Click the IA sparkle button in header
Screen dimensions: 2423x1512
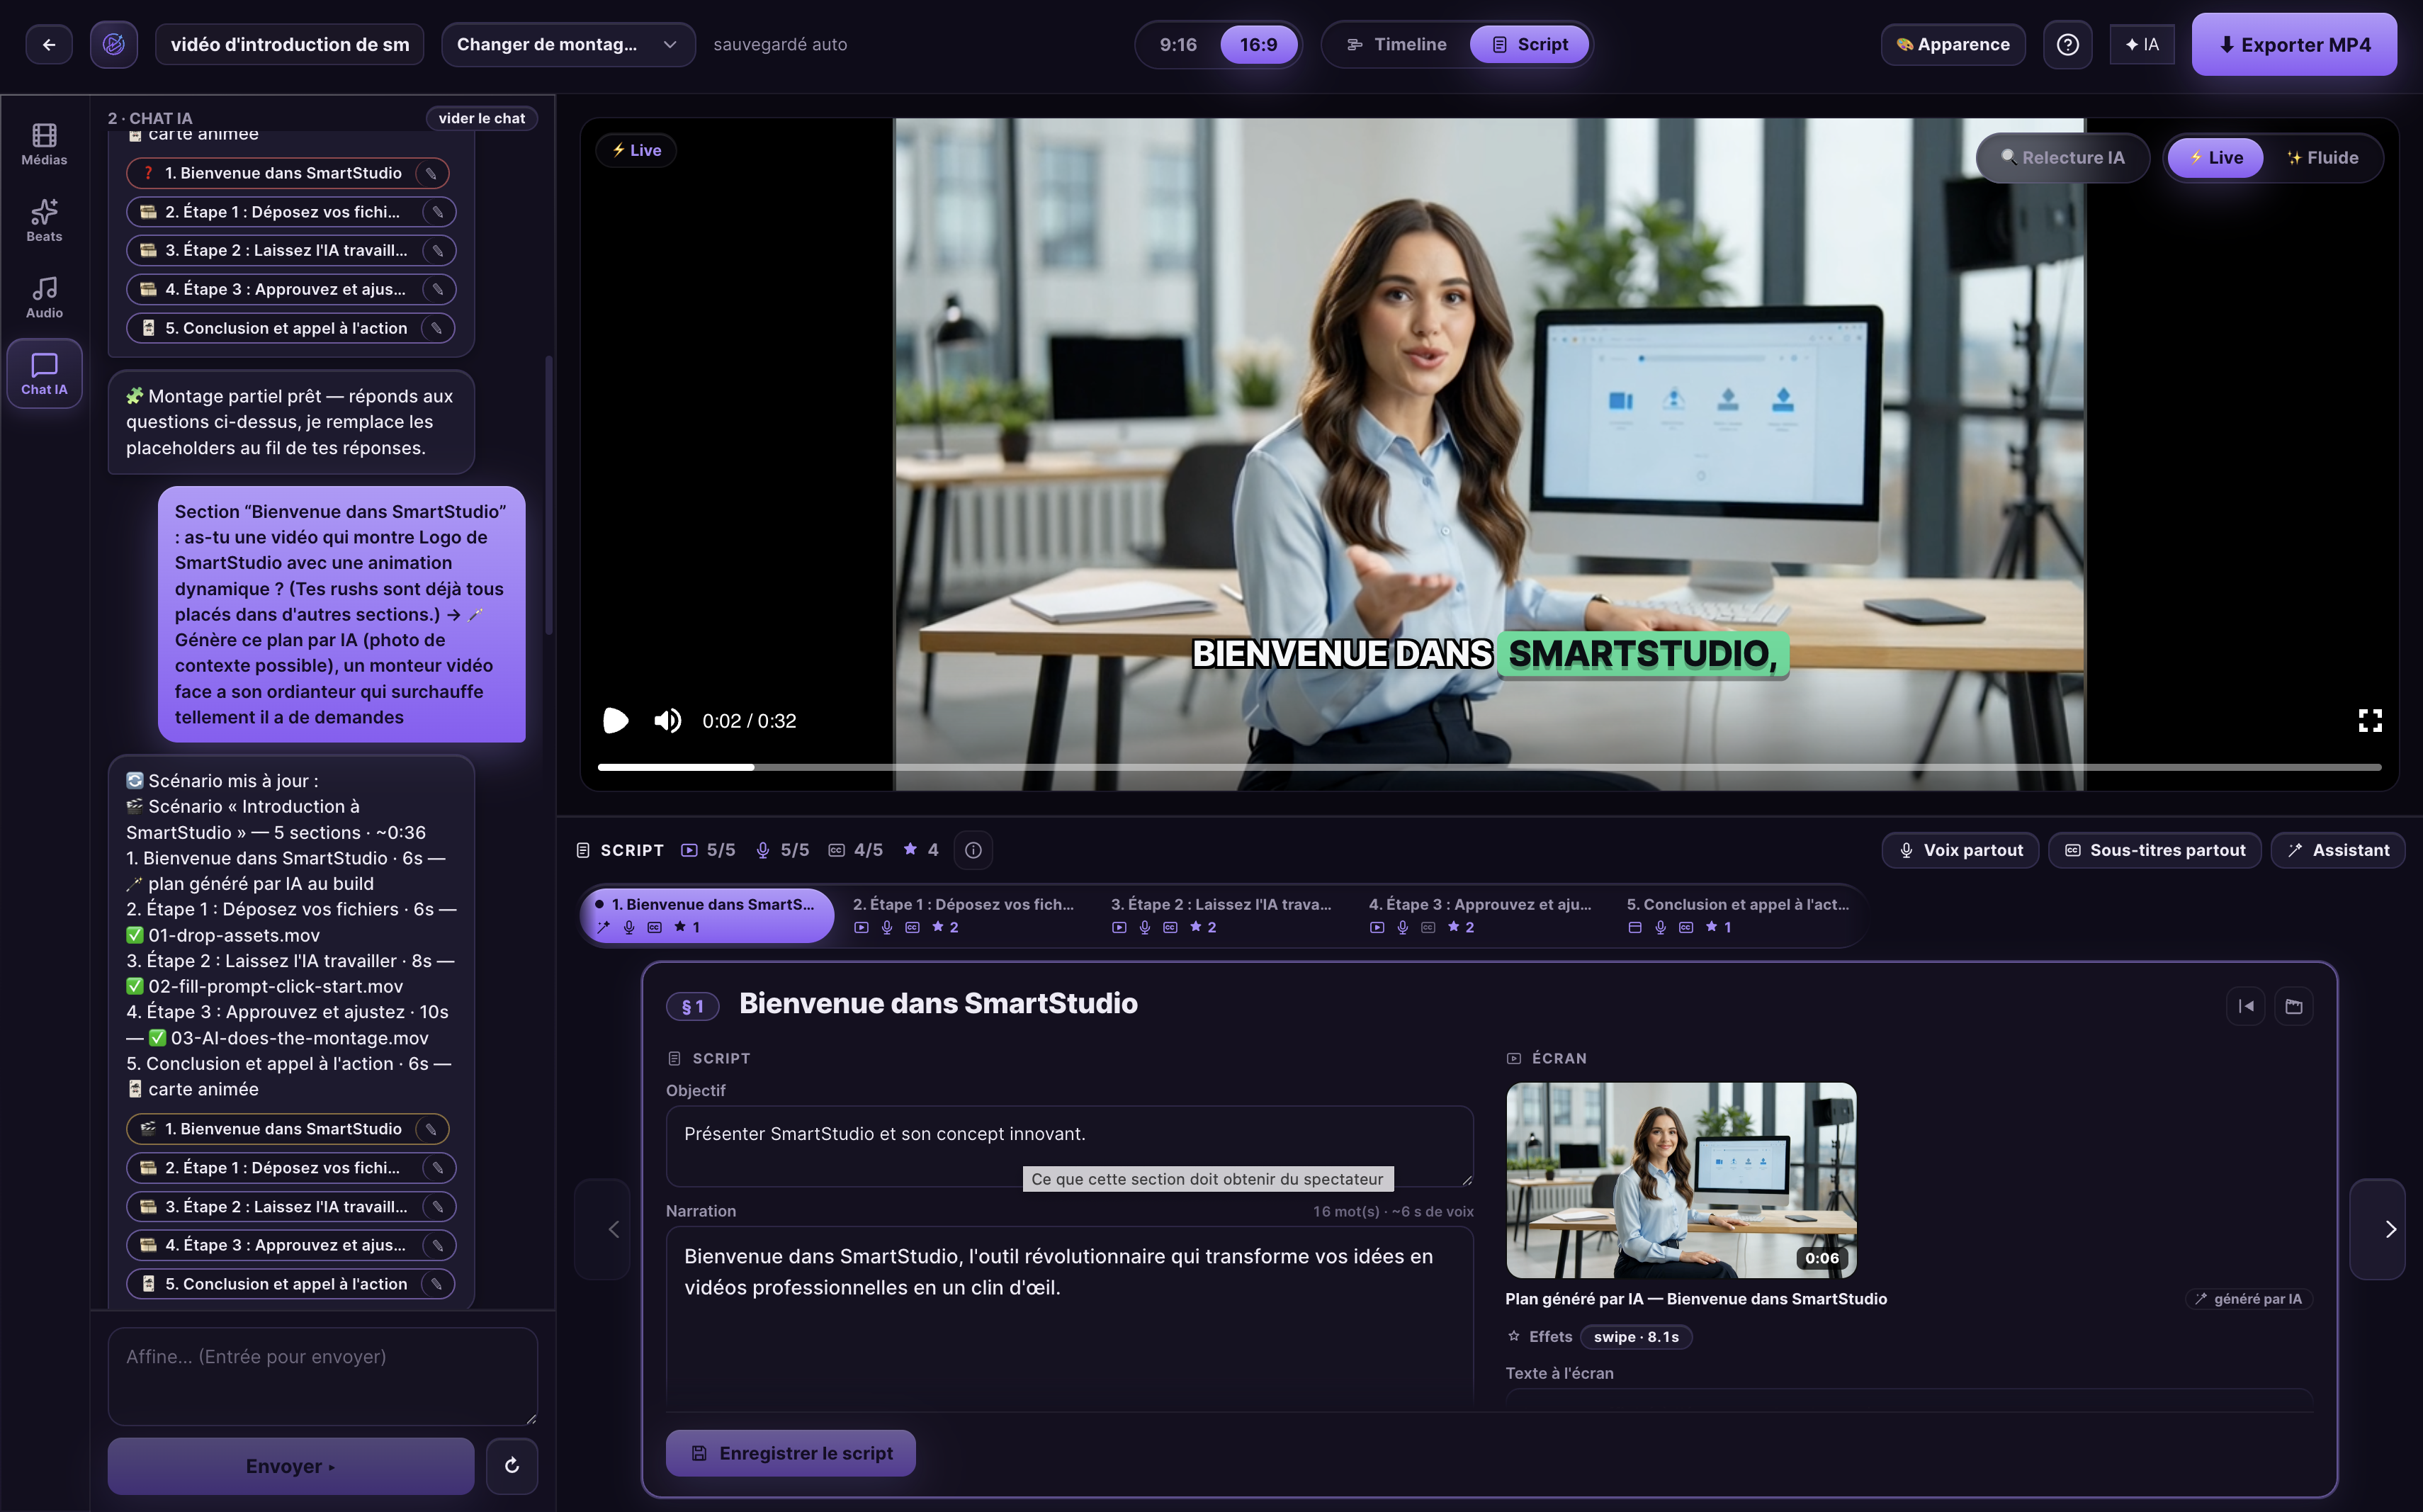tap(2141, 44)
